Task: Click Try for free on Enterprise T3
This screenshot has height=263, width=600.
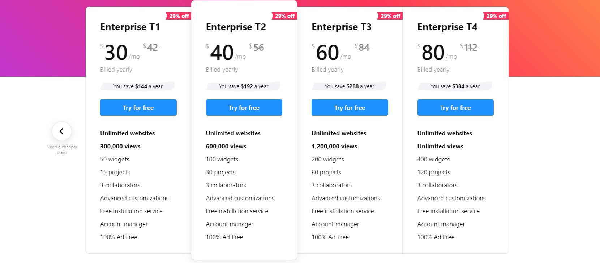Action: [350, 107]
